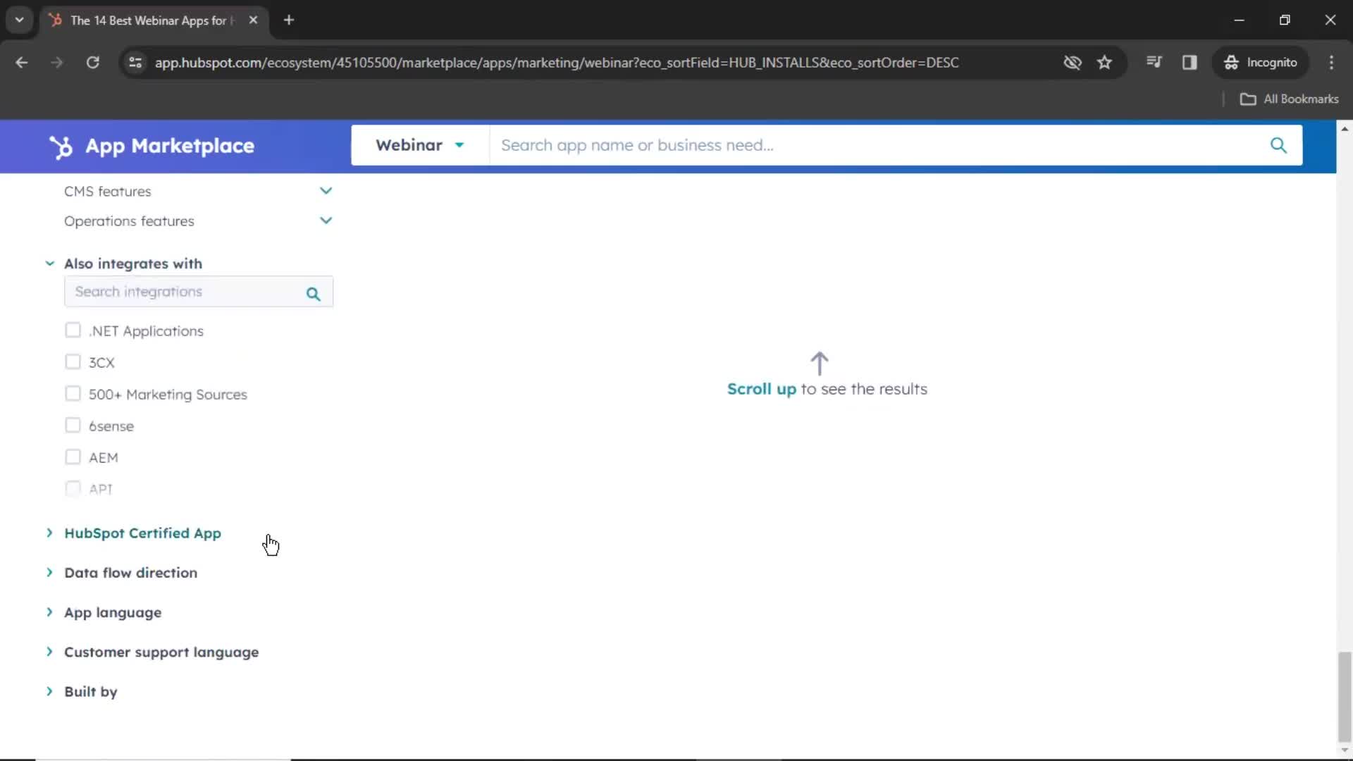1353x761 pixels.
Task: Select the 6sense integration checkbox
Action: (73, 426)
